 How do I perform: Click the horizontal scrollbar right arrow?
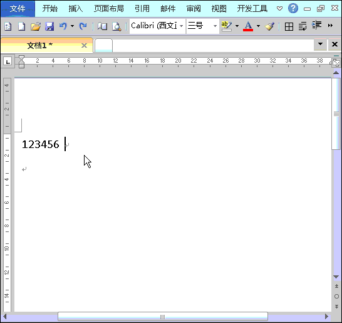click(x=326, y=317)
